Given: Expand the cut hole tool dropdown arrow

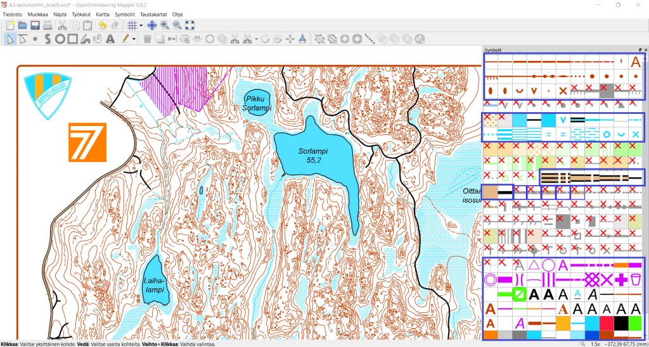Looking at the screenshot, I should (x=256, y=40).
